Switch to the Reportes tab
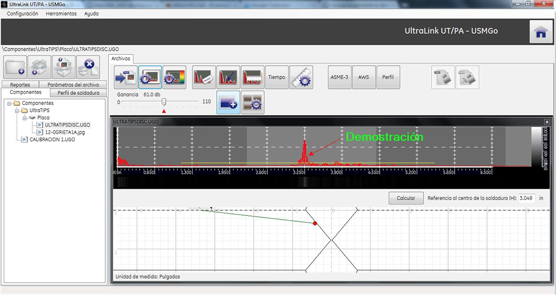The image size is (556, 295). coord(20,85)
